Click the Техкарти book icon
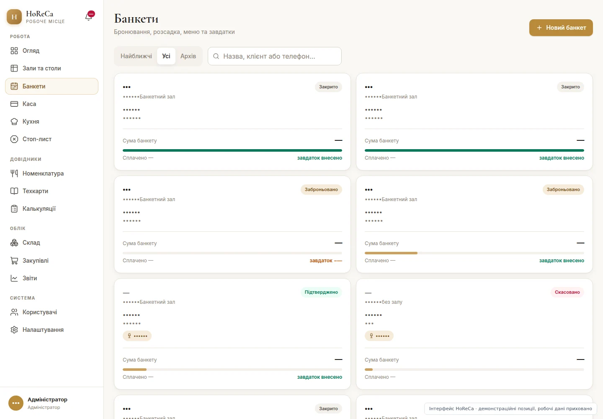This screenshot has width=603, height=419. click(x=14, y=191)
